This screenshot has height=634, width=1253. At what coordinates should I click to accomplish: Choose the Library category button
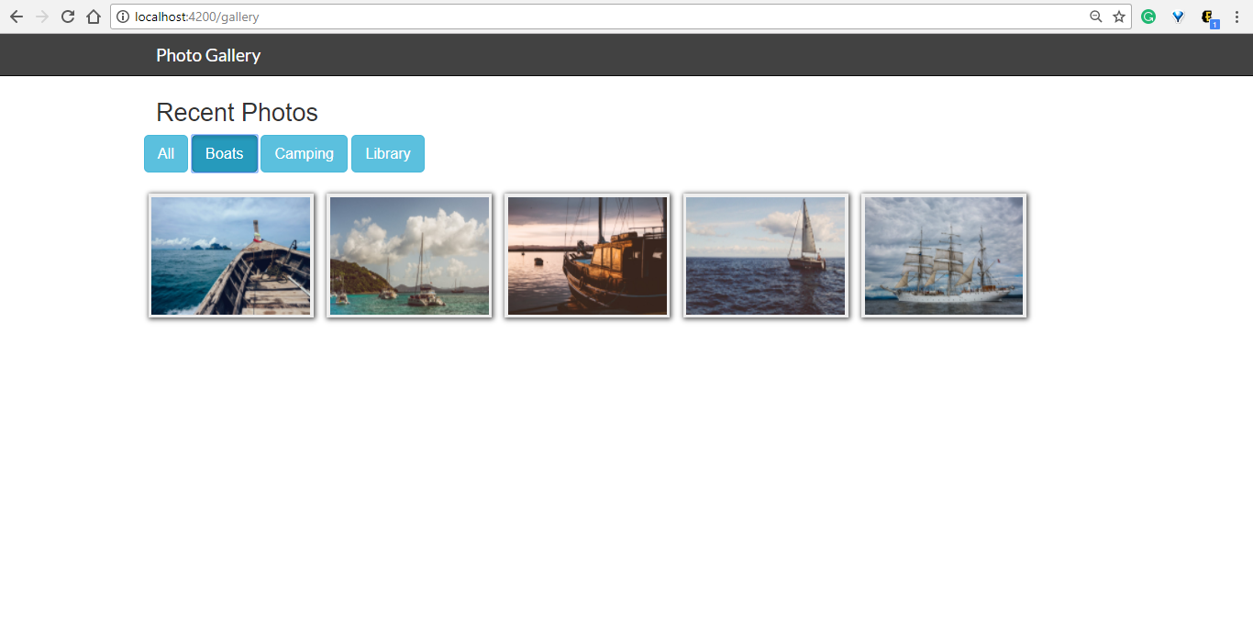click(x=388, y=153)
